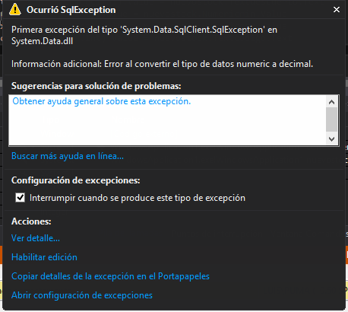Open 'Buscar más ayuda en línea...' link

68,156
